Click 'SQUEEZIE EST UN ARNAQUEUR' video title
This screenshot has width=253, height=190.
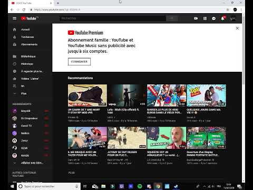163,154
